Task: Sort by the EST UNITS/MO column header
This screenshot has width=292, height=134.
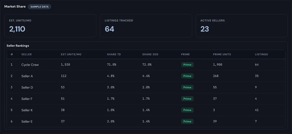Action: [71, 55]
